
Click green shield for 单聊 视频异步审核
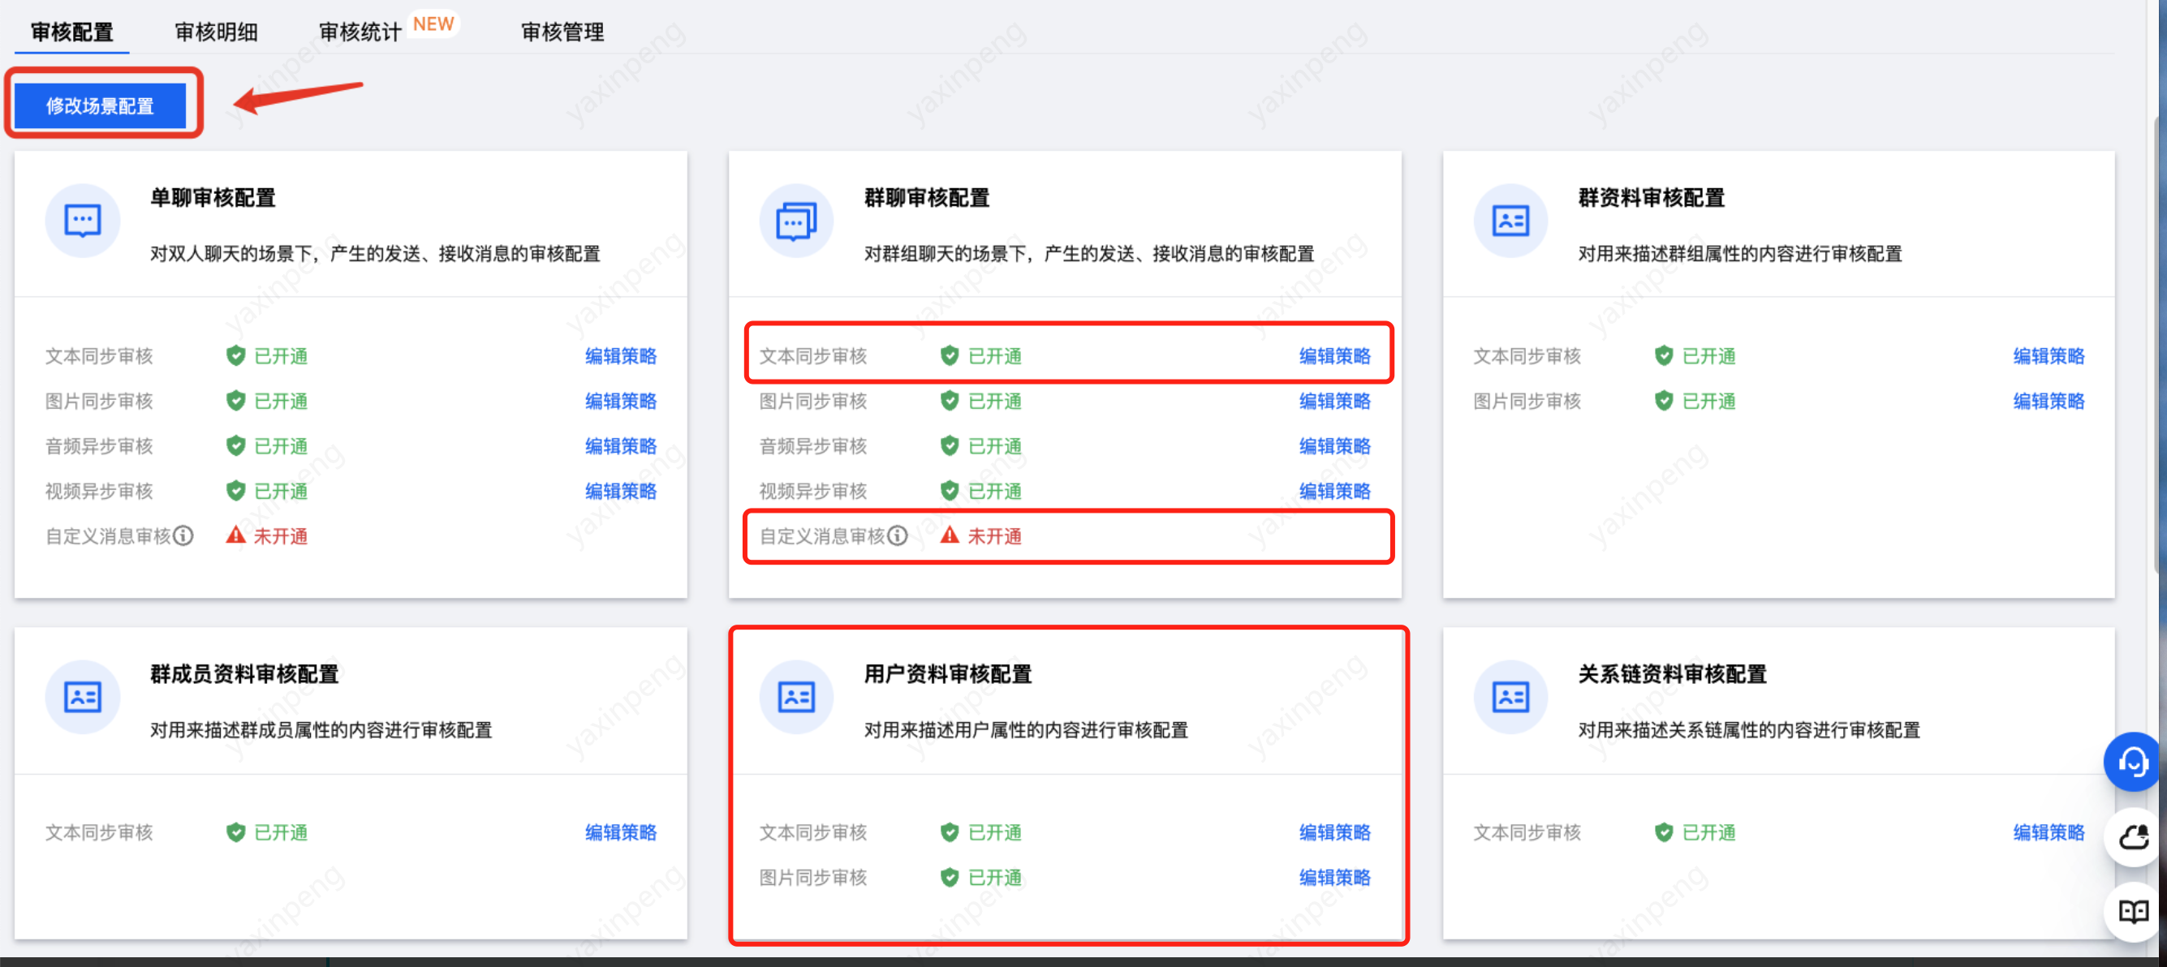[235, 491]
